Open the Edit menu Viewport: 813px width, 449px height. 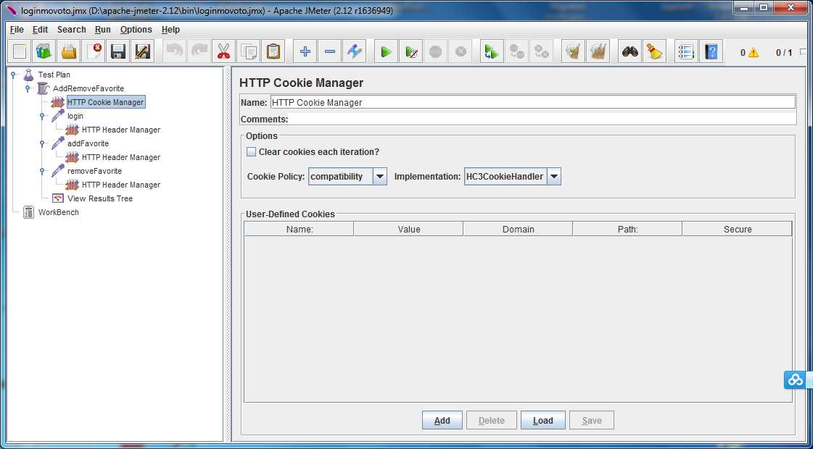[x=40, y=30]
